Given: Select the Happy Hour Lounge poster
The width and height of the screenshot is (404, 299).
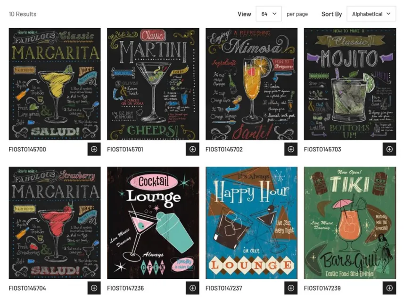Looking at the screenshot, I should pos(251,223).
